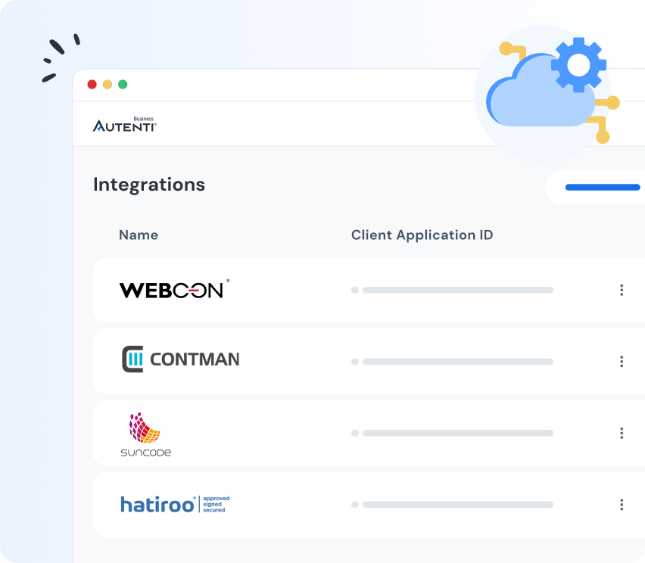Click the hatiroo integration logo
The image size is (645, 563).
(x=175, y=504)
